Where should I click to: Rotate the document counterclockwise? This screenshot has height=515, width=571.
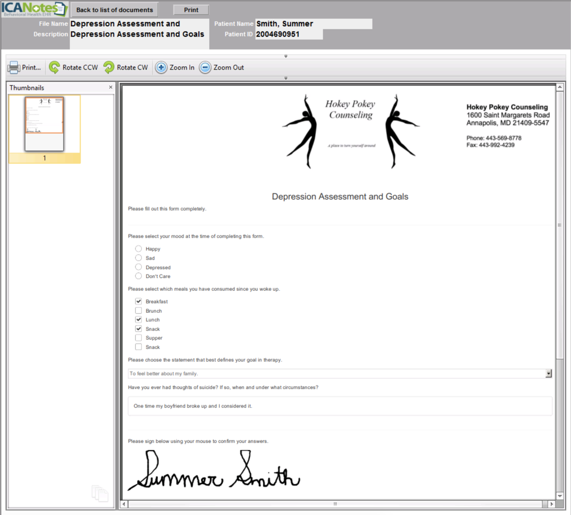(x=73, y=67)
